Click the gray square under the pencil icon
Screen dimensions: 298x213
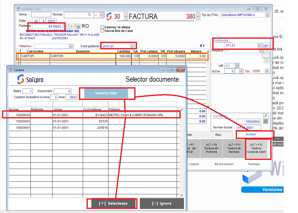(x=265, y=121)
